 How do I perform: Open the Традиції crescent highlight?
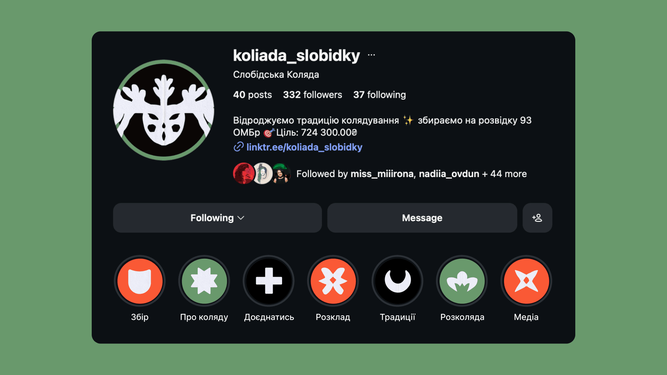[x=397, y=281]
